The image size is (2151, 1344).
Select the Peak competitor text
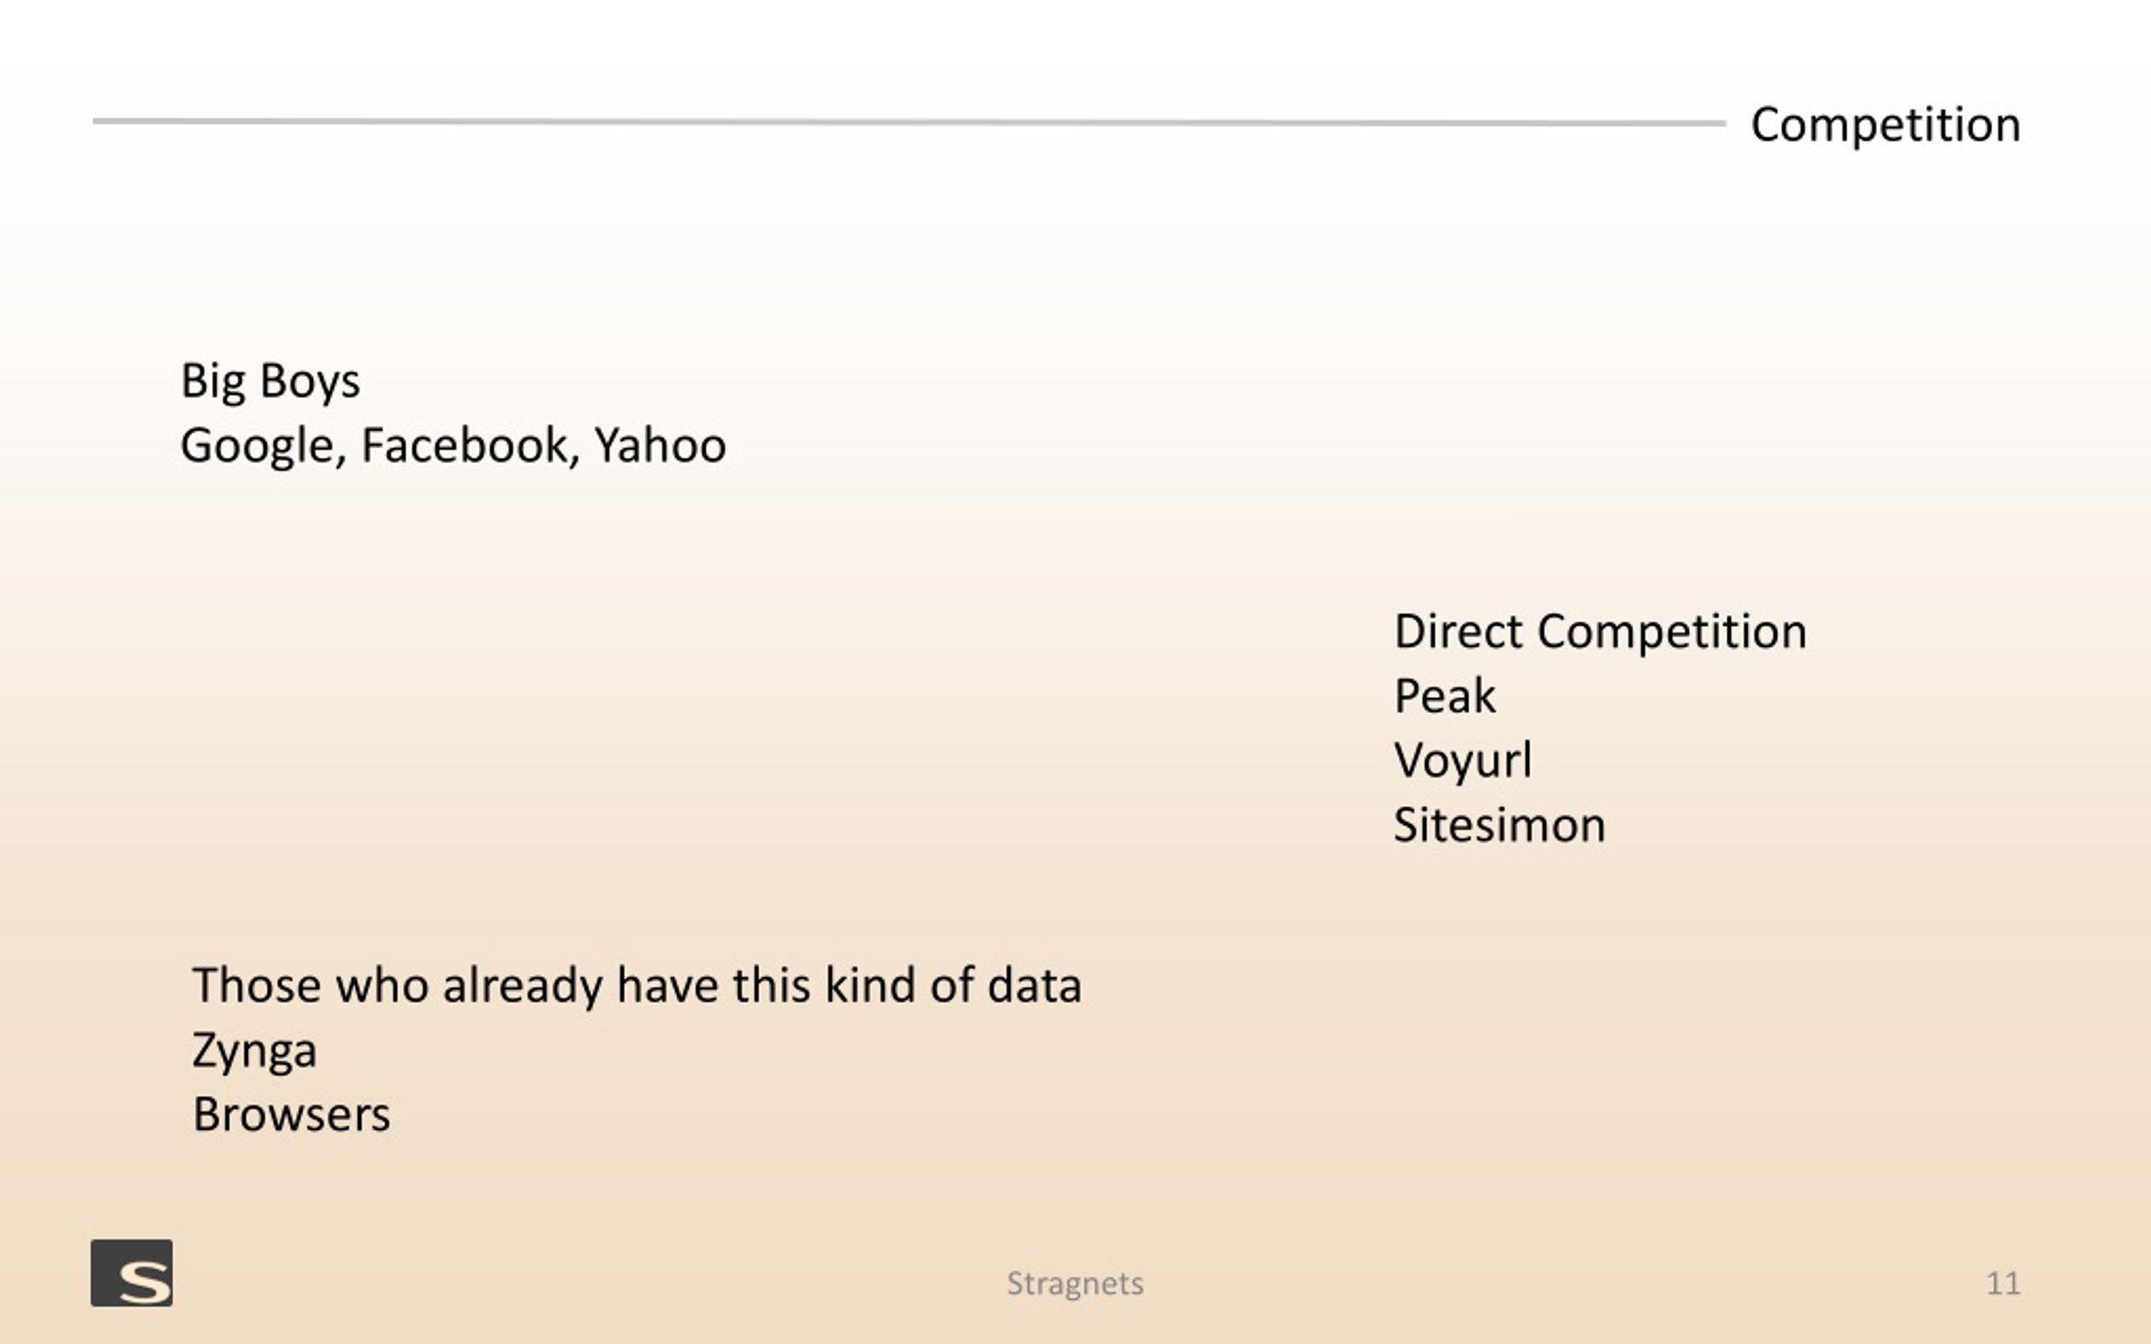coord(1444,696)
